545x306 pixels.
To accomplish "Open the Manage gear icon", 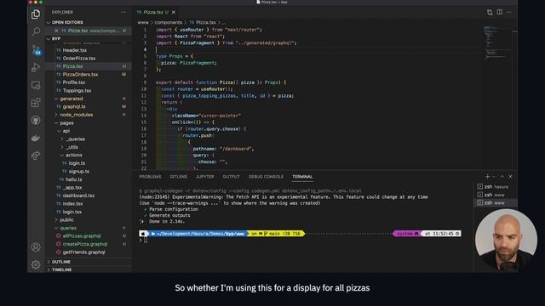I will [36, 264].
